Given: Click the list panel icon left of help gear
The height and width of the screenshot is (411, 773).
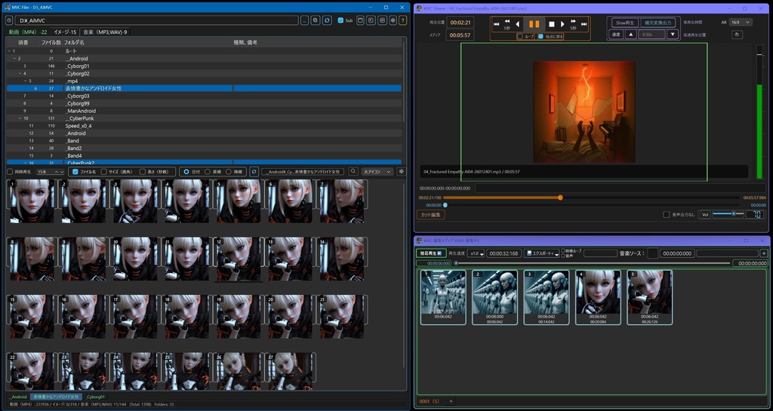Looking at the screenshot, I should point(381,20).
